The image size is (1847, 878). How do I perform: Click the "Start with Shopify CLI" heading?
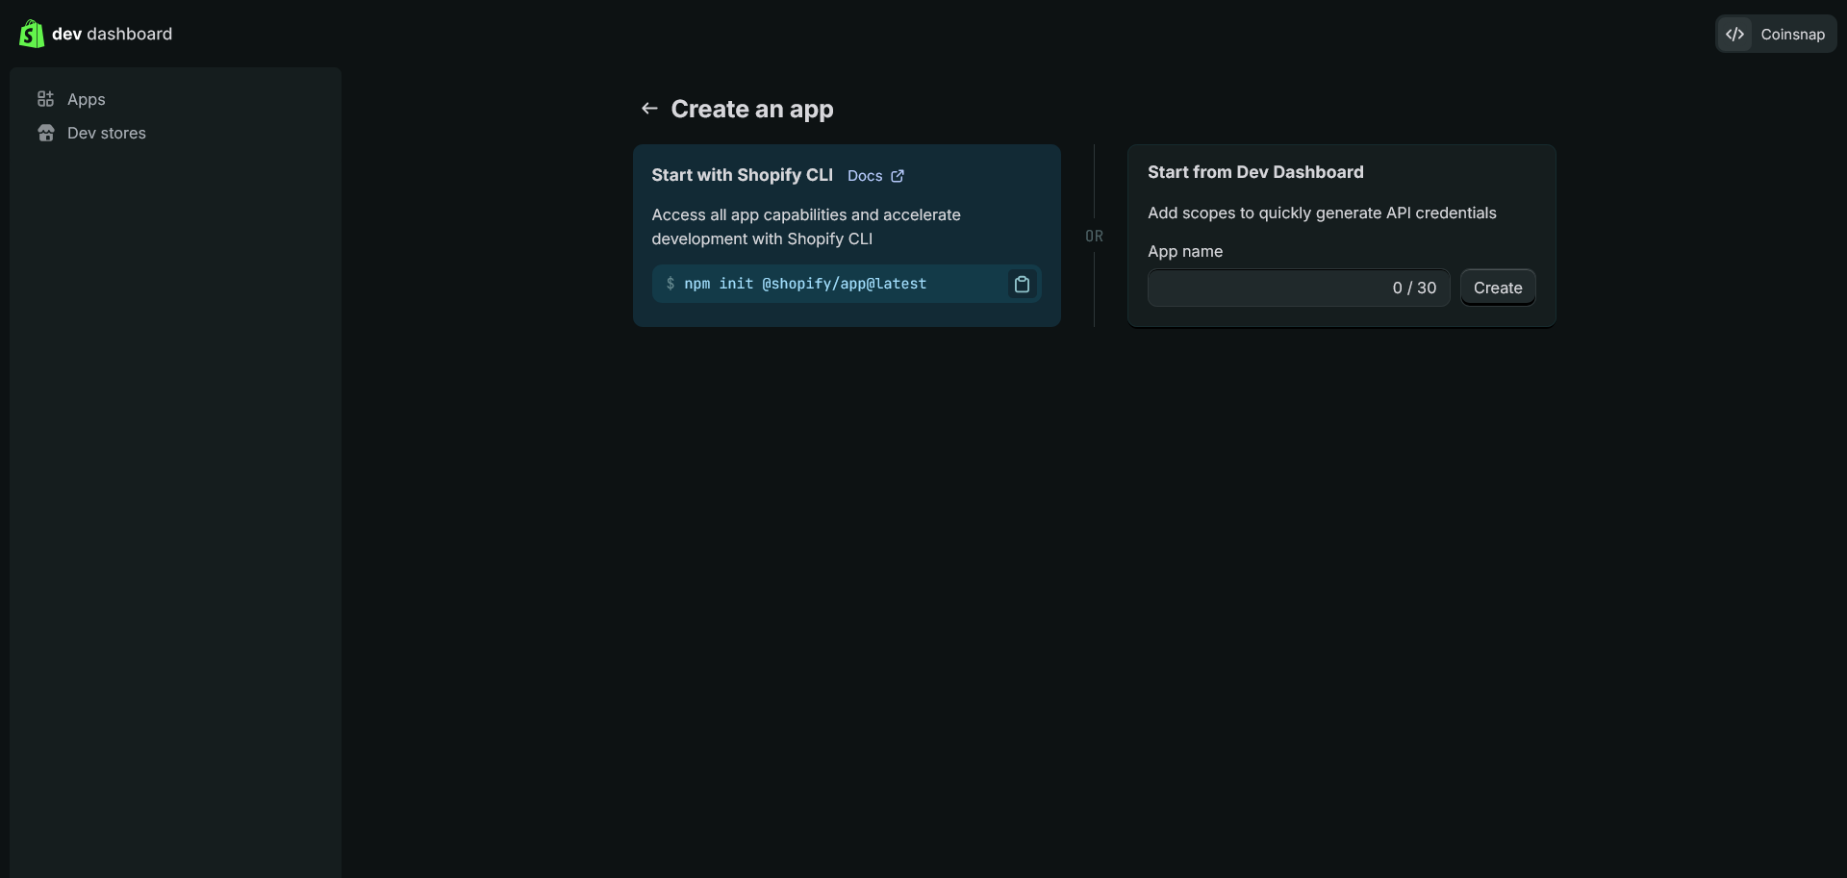pyautogui.click(x=742, y=175)
